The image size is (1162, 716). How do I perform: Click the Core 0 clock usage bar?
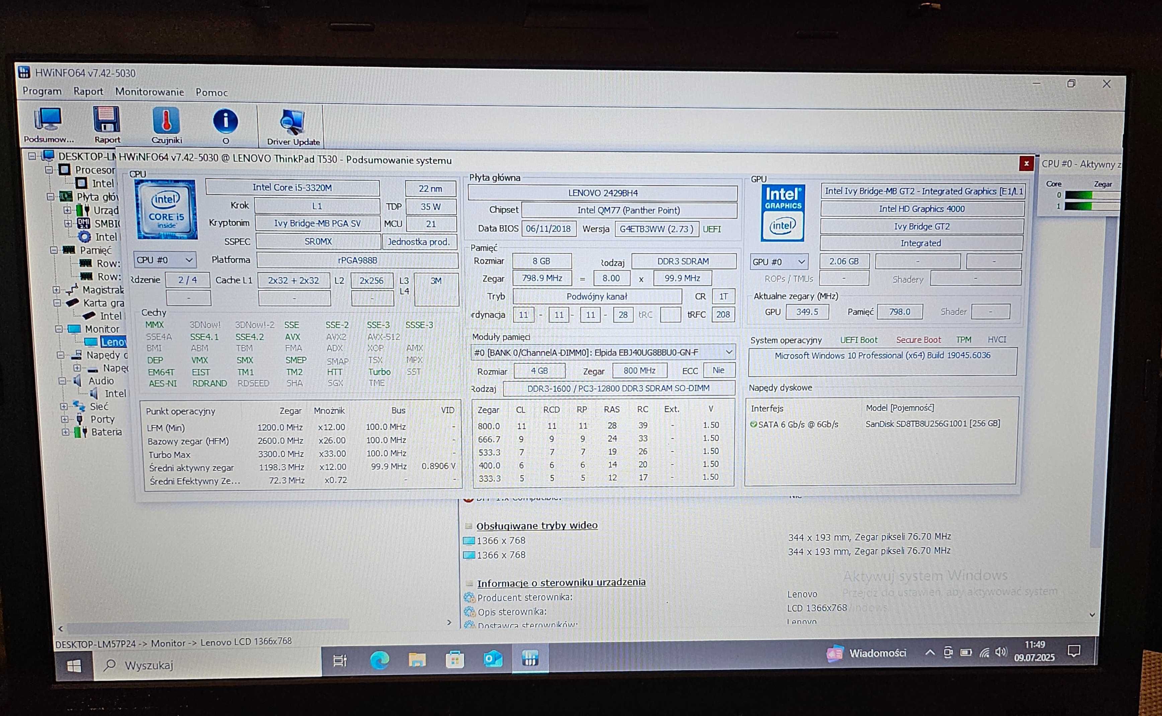[x=1092, y=195]
